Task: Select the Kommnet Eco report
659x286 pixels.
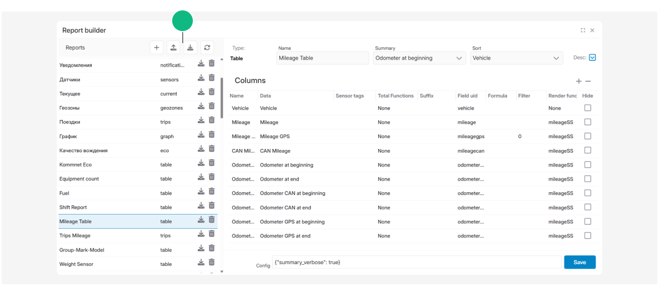Action: (x=138, y=165)
